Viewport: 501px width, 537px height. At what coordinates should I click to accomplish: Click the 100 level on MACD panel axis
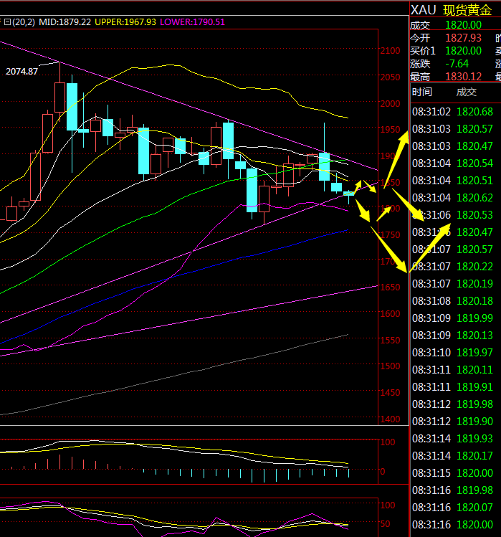[388, 442]
